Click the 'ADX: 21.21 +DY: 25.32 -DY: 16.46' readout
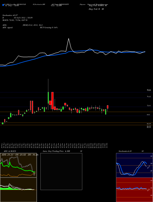This screenshot has height=202, width=153. [x=20, y=155]
